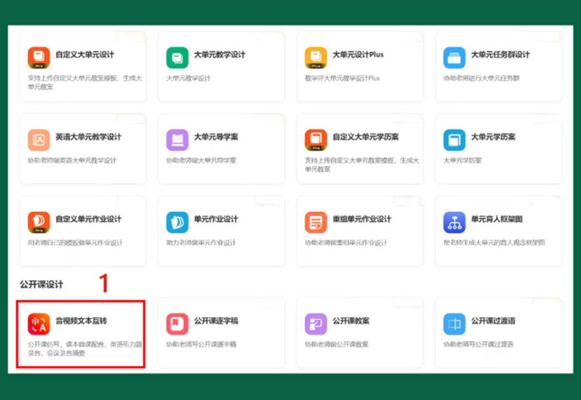The image size is (581, 400).
Task: Click the red 音视频文本互转 icon
Action: pos(39,324)
